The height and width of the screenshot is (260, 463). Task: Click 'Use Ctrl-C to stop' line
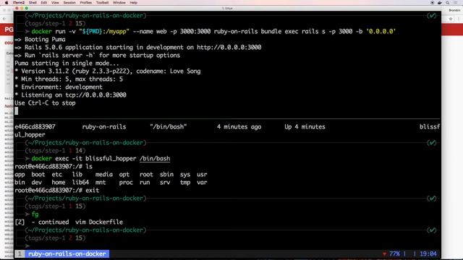coord(45,103)
